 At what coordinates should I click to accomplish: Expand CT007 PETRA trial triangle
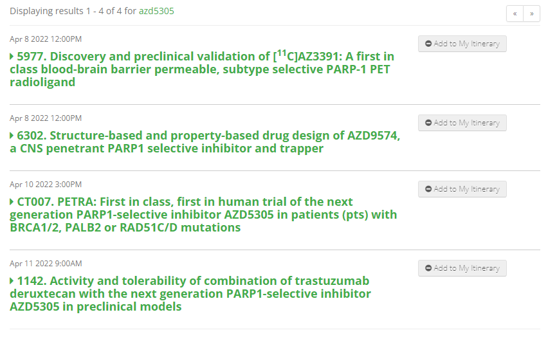pyautogui.click(x=12, y=202)
